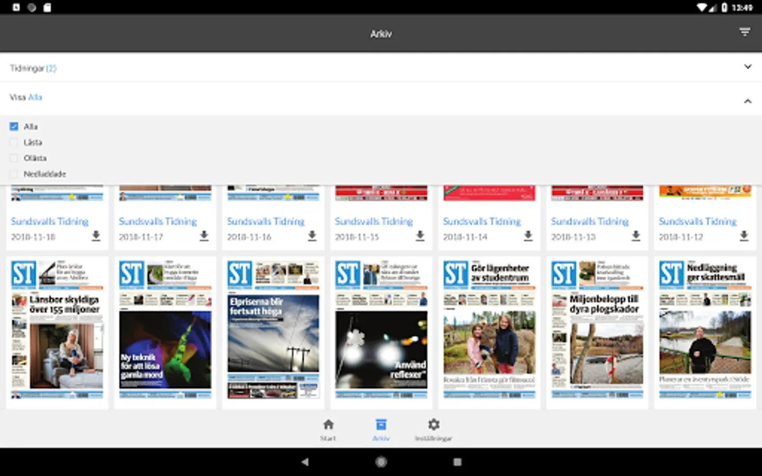Click the Wi-Fi status icon
Image resolution: width=762 pixels, height=476 pixels.
tap(702, 7)
